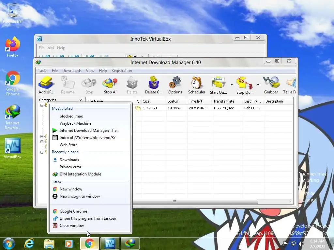
Task: Open Windows Explorer folder taskbar icon
Action: tap(49, 243)
